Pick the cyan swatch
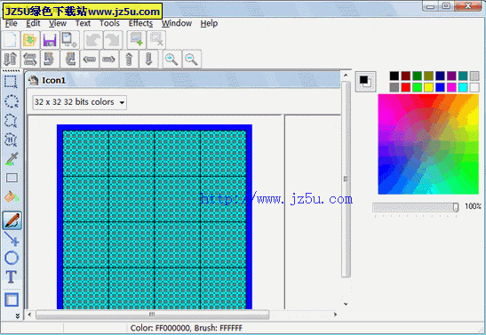Viewport: 486px width, 335px height. coord(463,87)
